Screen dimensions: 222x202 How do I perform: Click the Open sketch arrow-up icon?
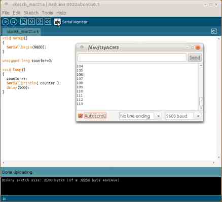(x=31, y=22)
